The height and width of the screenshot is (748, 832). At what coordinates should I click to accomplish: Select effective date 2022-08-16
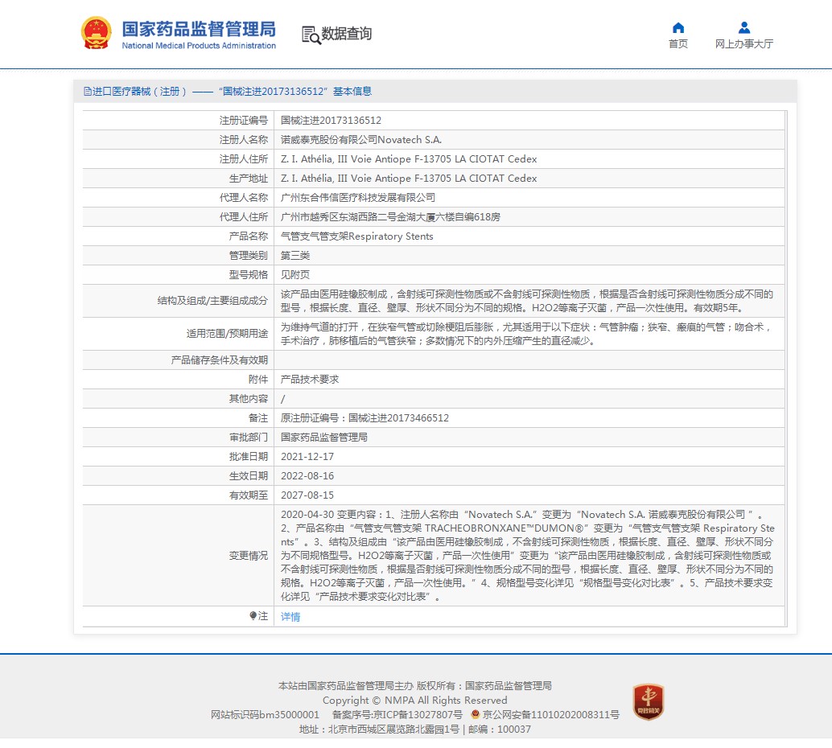307,476
